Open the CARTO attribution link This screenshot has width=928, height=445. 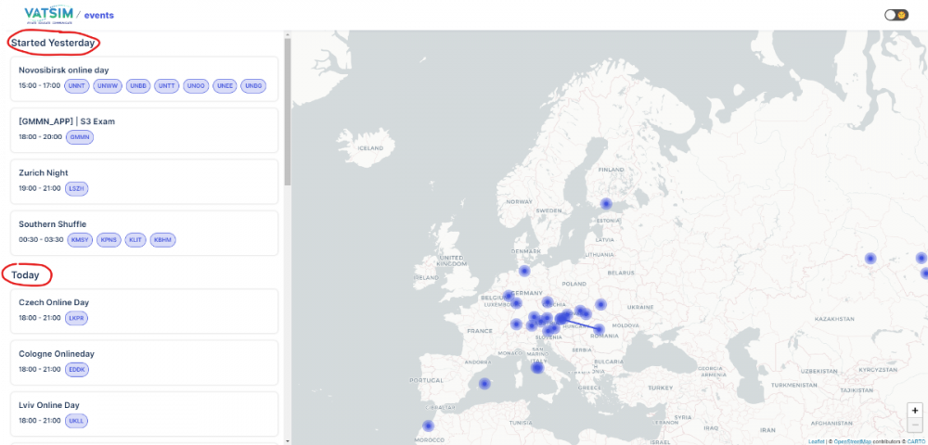(913, 441)
